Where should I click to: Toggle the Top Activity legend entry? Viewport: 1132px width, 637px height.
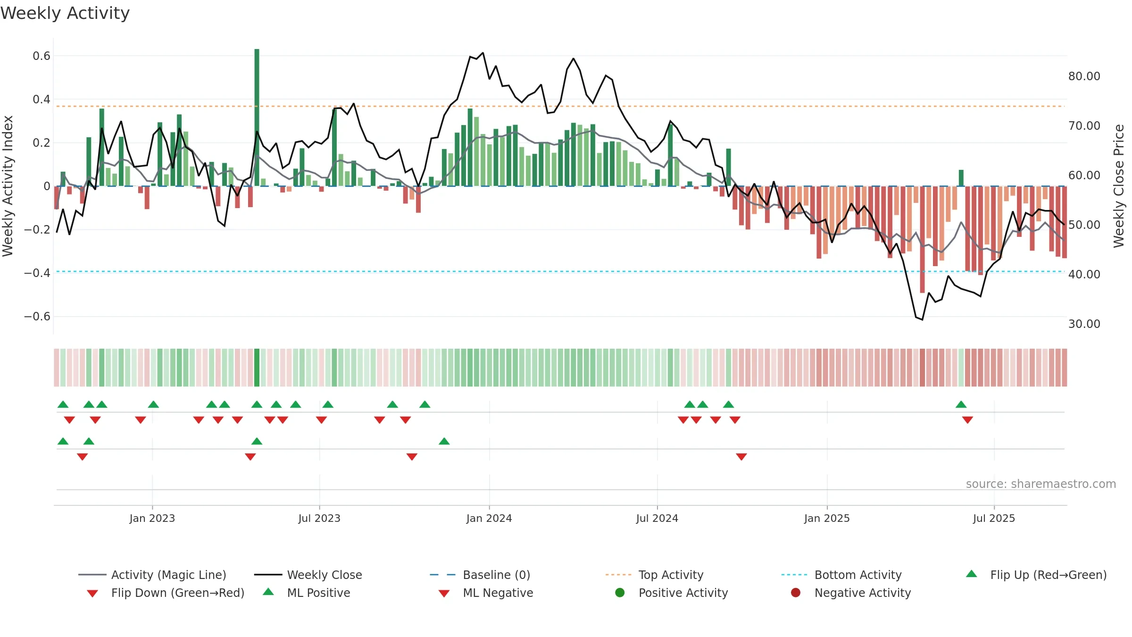(655, 575)
